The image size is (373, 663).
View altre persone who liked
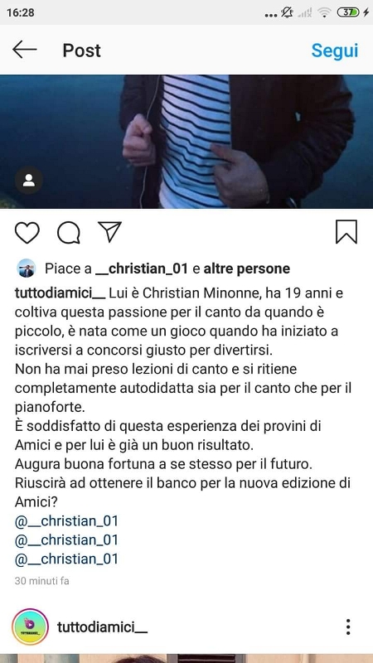click(247, 269)
